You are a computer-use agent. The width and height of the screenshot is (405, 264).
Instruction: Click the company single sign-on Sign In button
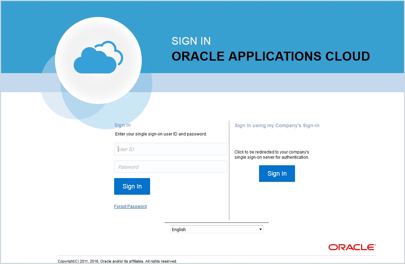point(277,173)
